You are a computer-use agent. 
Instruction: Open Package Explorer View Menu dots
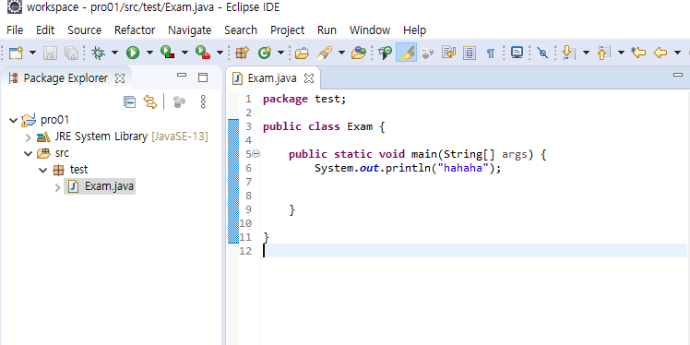click(203, 102)
